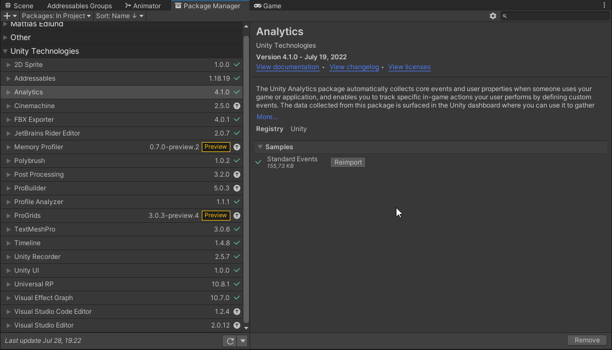Collapse the Samples section
Viewport: 612px width, 350px height.
[x=260, y=147]
